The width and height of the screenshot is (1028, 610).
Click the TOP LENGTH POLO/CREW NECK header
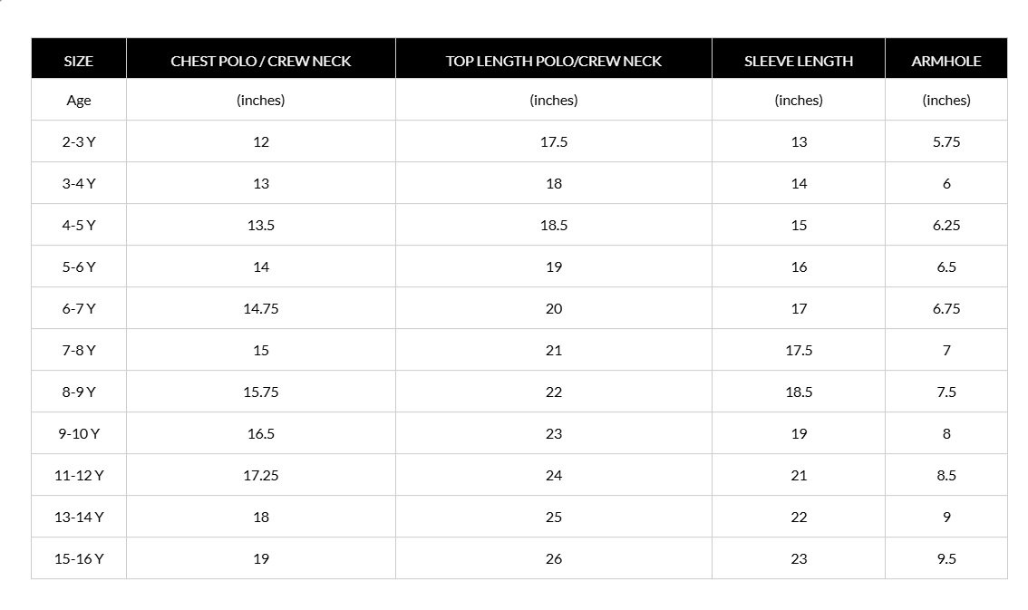coord(554,61)
